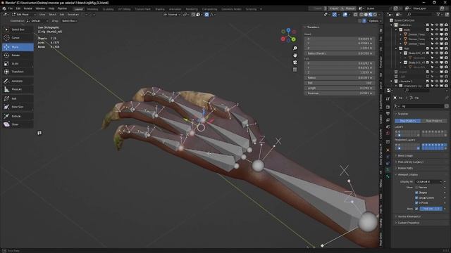
Task: Select the Scale tool
Action: pos(18,63)
